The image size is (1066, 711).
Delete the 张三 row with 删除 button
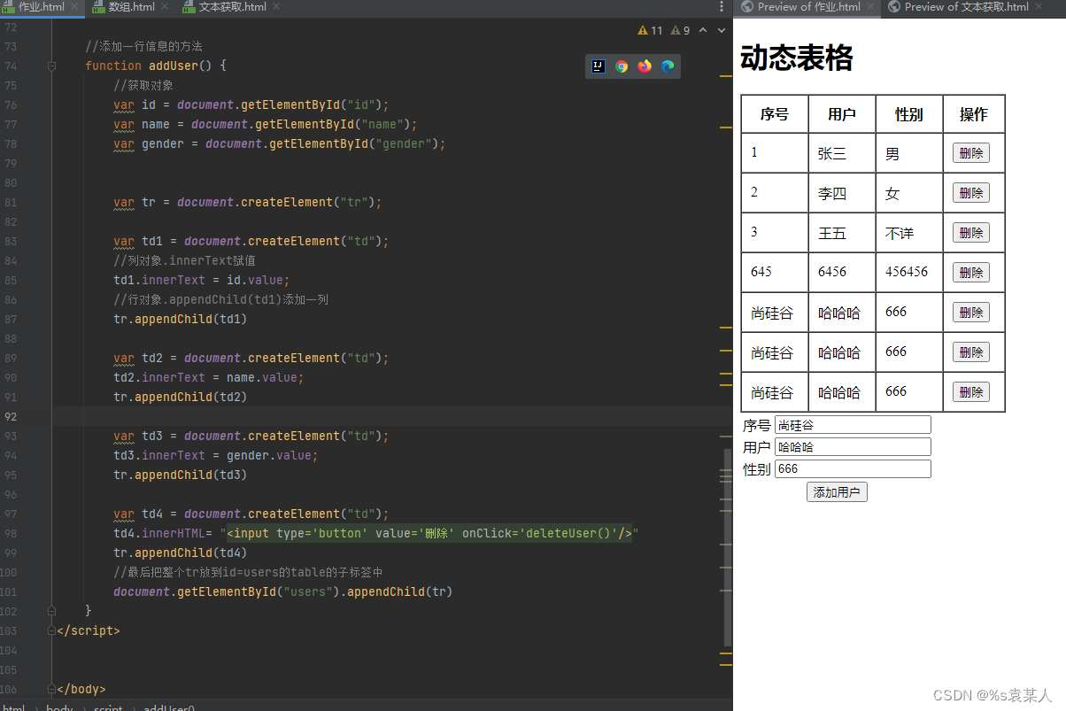coord(971,153)
